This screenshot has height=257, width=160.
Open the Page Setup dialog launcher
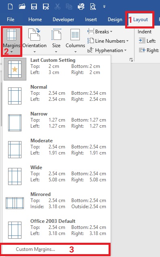tap(131, 60)
